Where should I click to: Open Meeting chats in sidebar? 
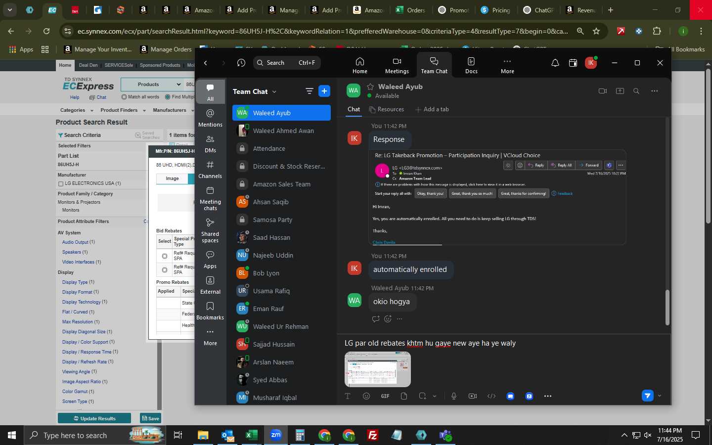pos(210,198)
